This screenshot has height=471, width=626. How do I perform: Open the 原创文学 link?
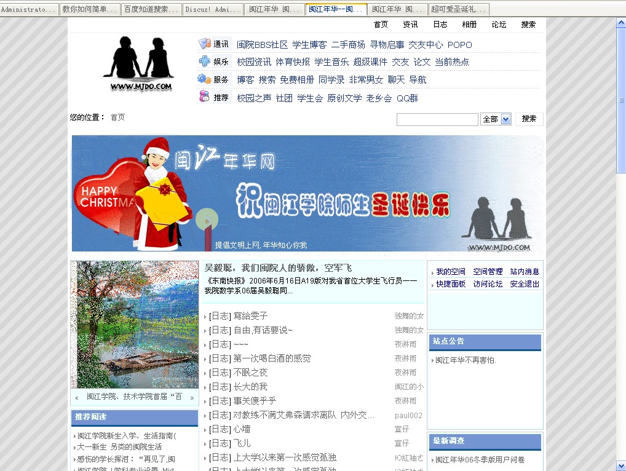click(x=344, y=98)
